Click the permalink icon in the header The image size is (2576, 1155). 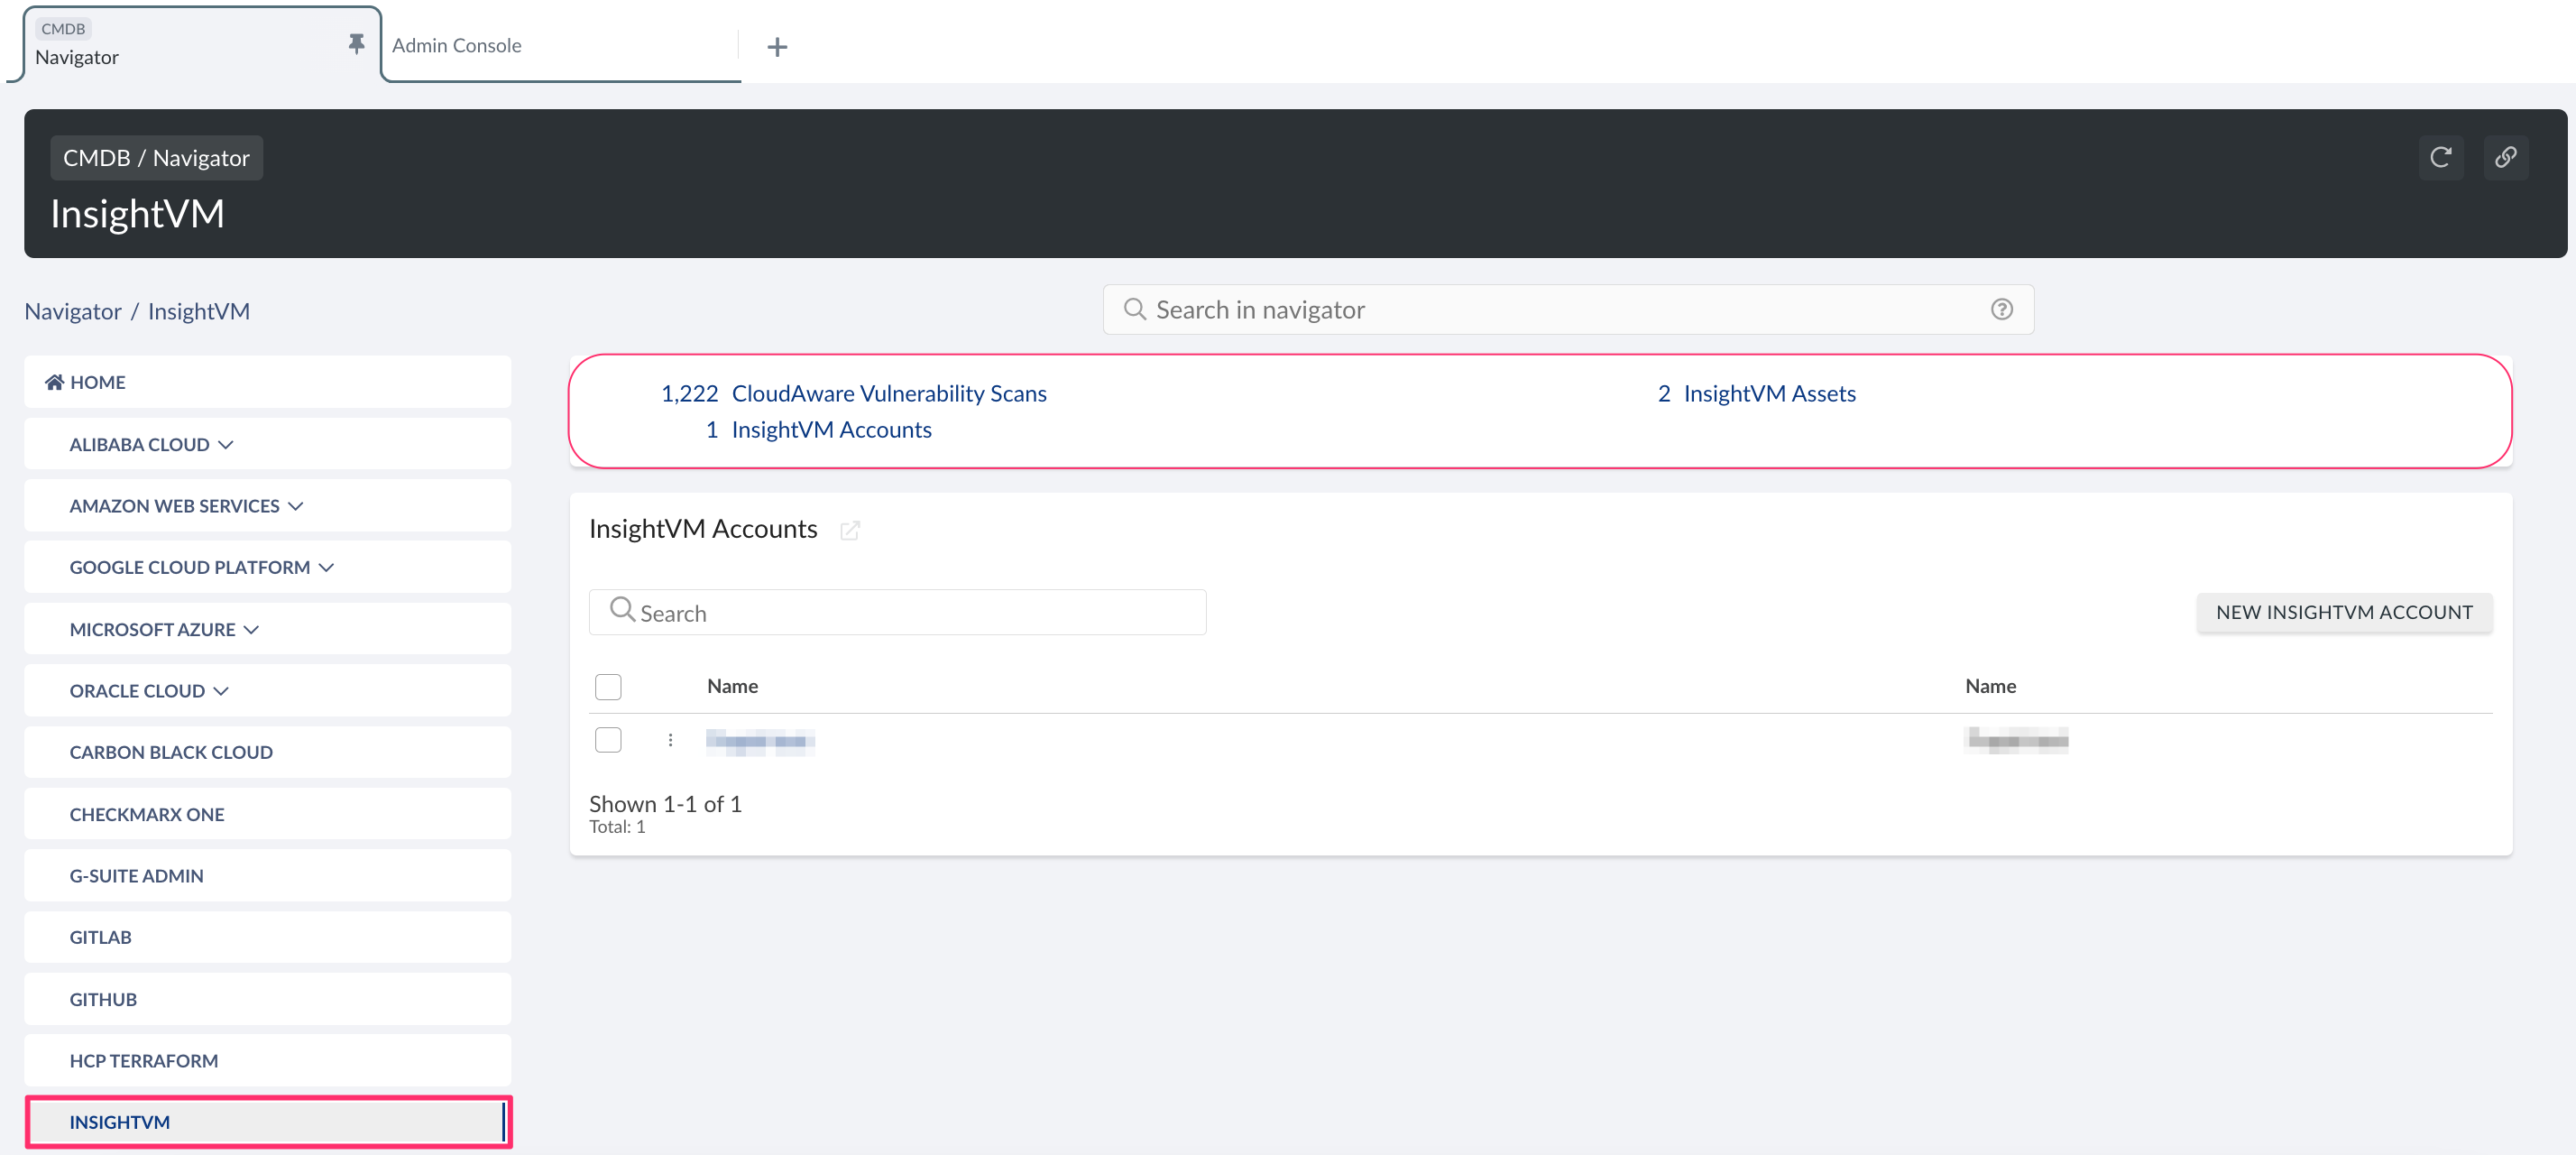2506,157
